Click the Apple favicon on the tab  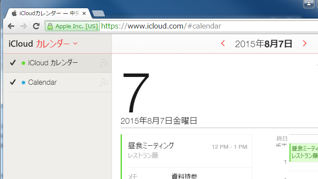[14, 13]
